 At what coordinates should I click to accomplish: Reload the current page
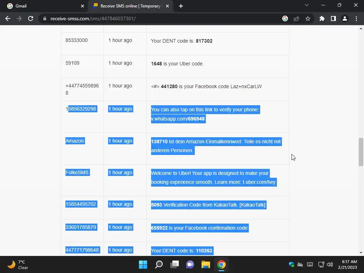(31, 18)
